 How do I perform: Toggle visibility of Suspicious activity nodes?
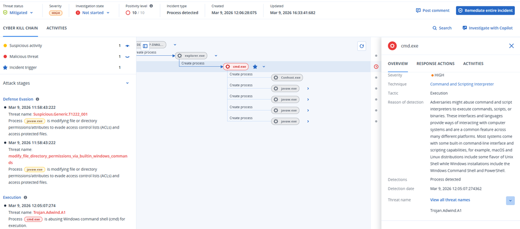(x=127, y=46)
